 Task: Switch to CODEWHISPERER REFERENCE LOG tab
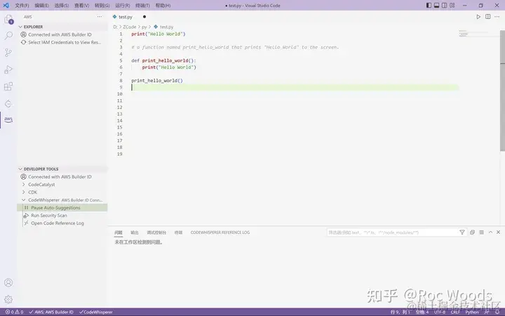(220, 232)
